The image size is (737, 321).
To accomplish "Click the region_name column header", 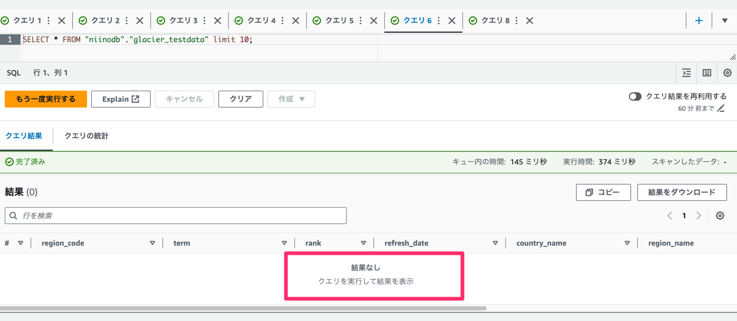I will pos(671,243).
